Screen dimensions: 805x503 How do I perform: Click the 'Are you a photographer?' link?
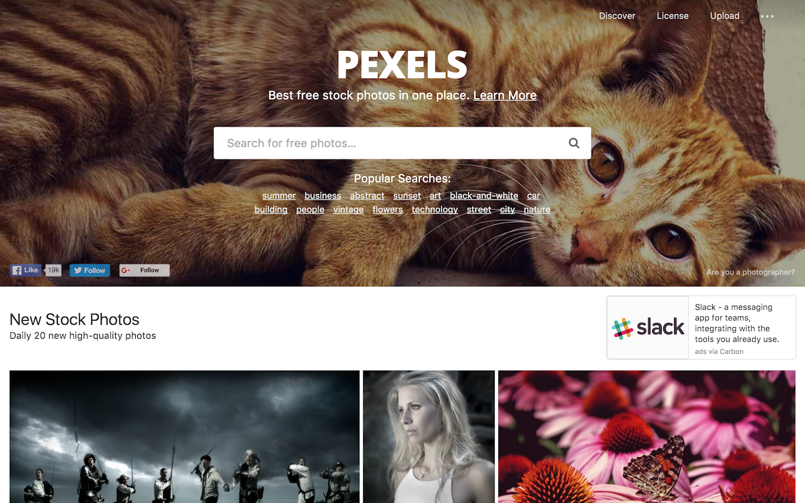click(x=750, y=272)
